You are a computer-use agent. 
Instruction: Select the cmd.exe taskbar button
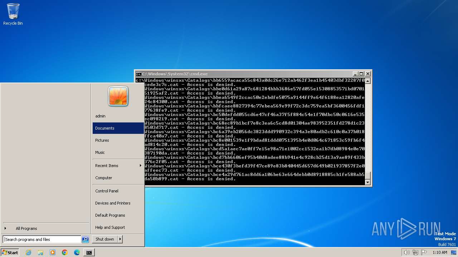tap(89, 252)
